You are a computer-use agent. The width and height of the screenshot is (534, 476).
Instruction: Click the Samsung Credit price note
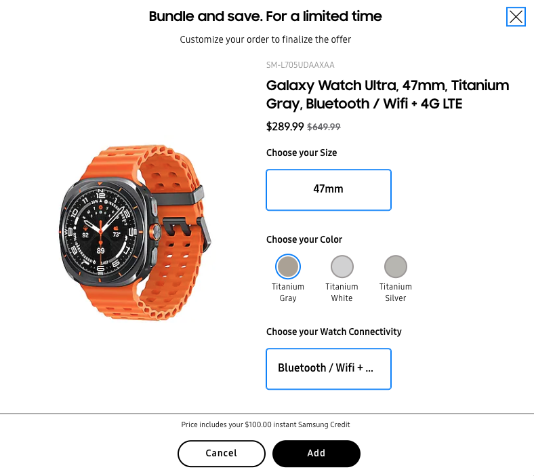(x=266, y=424)
